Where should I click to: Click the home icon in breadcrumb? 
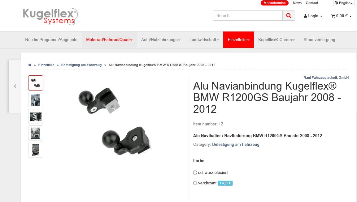30,65
